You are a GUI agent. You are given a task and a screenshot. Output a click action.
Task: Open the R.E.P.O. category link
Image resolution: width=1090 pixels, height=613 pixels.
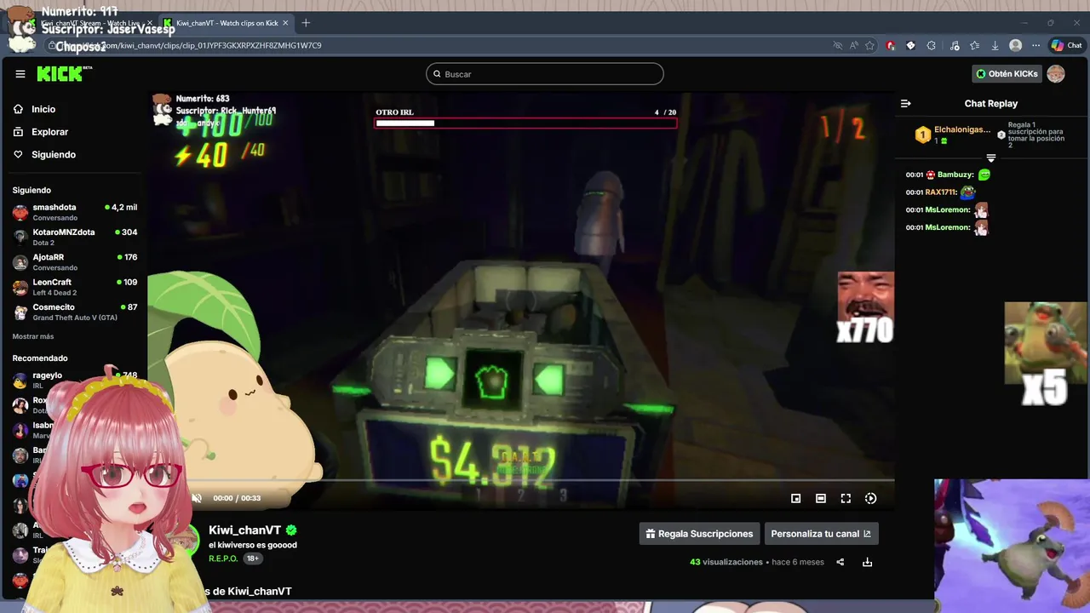tap(224, 559)
